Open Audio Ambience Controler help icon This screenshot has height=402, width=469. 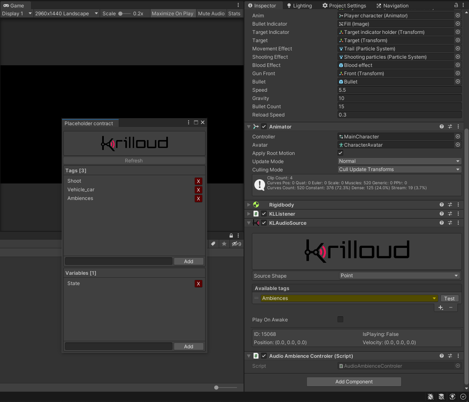click(441, 356)
